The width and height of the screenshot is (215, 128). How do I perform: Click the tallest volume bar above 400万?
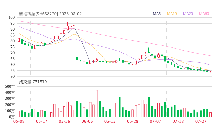pos(97,104)
